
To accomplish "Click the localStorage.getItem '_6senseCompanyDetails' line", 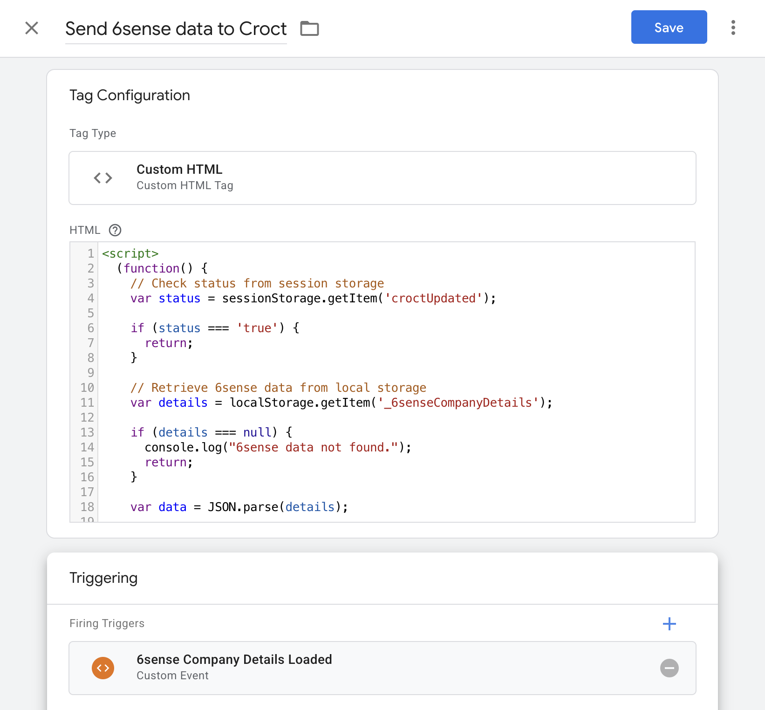I will click(341, 403).
